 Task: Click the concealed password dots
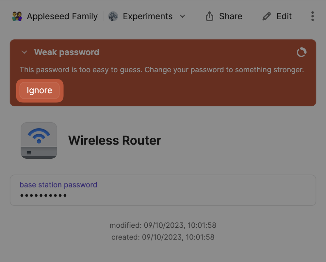click(43, 196)
